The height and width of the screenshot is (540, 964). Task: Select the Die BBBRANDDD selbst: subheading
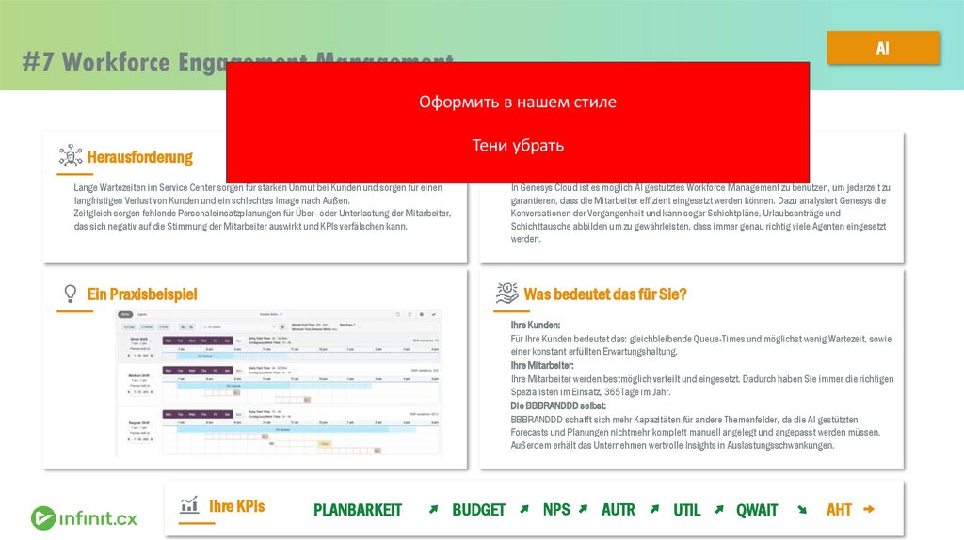click(x=557, y=406)
